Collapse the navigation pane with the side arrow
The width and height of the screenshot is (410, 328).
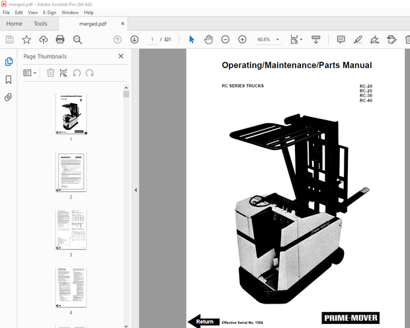point(136,190)
